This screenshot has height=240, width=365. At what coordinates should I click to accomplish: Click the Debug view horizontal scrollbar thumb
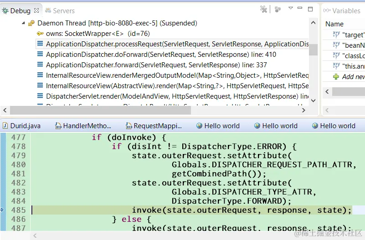(x=100, y=110)
